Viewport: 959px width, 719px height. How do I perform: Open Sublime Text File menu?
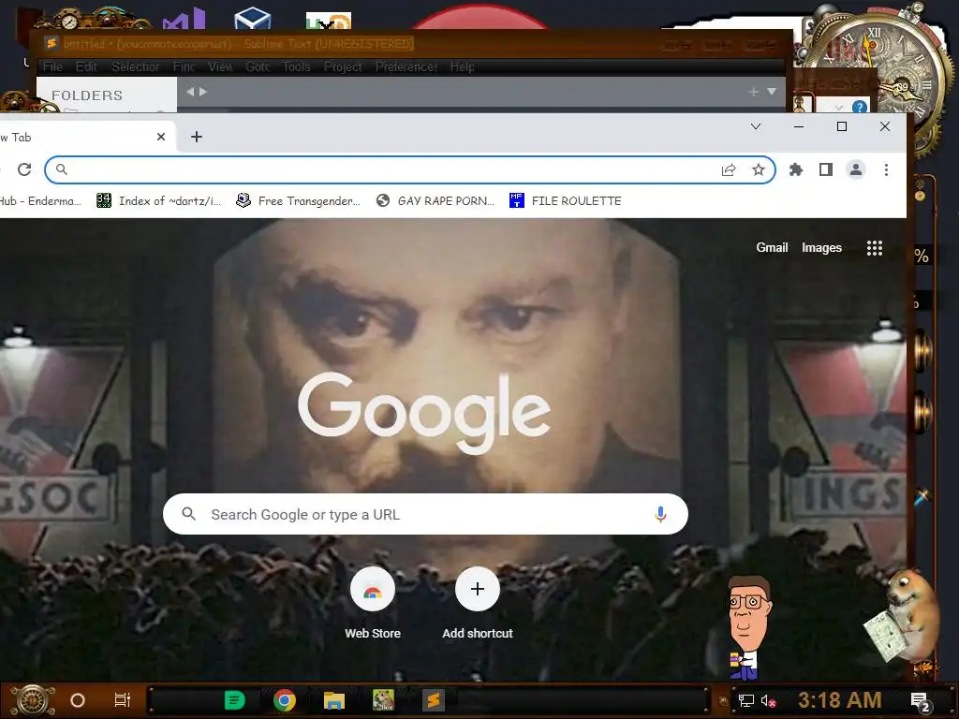point(52,66)
